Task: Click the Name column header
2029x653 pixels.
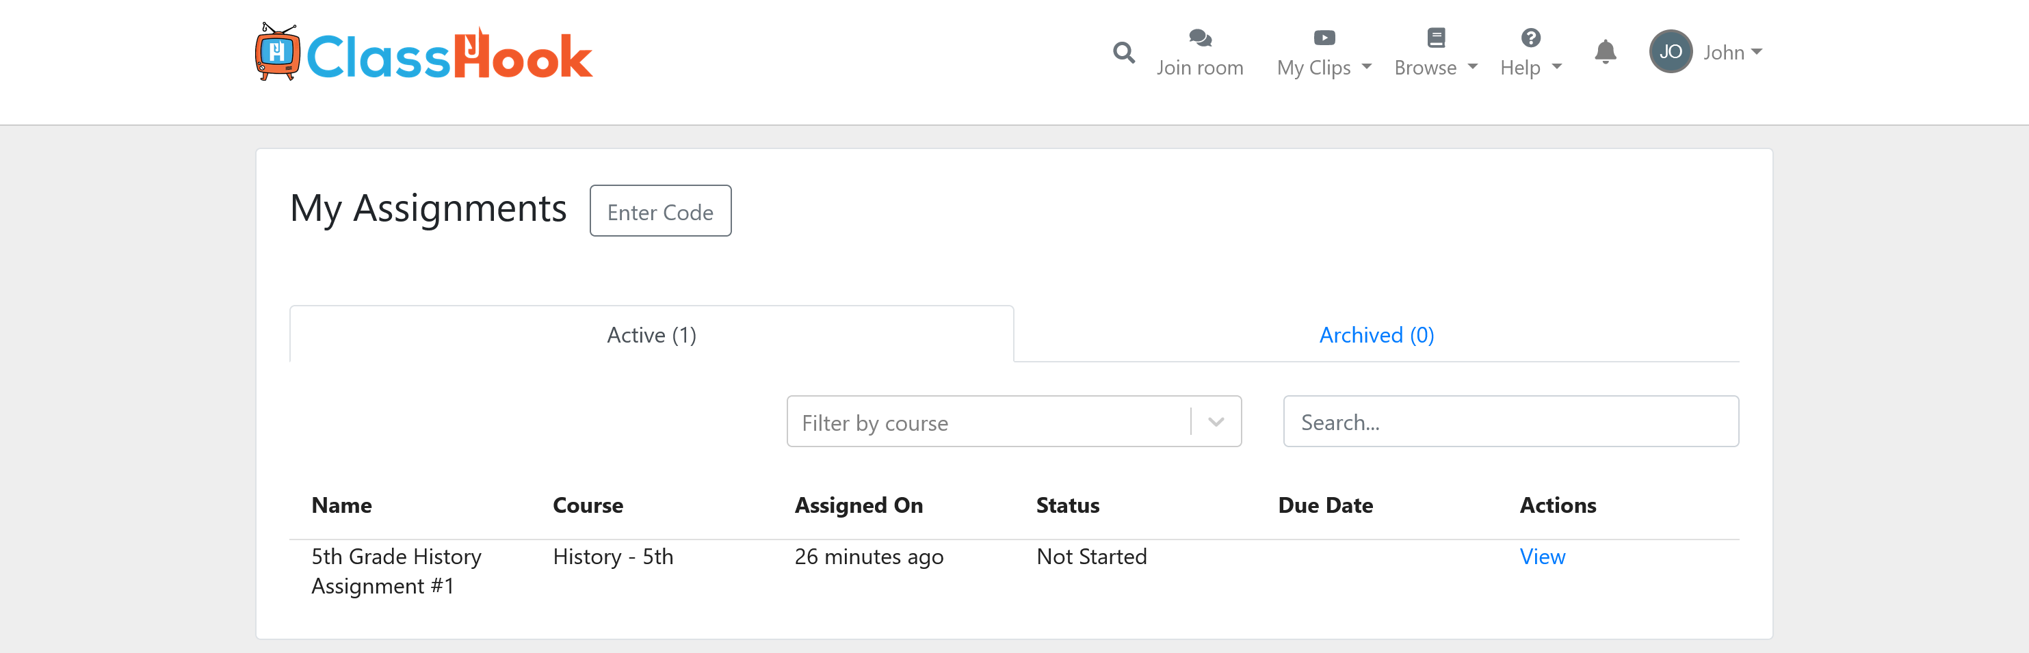Action: click(342, 505)
